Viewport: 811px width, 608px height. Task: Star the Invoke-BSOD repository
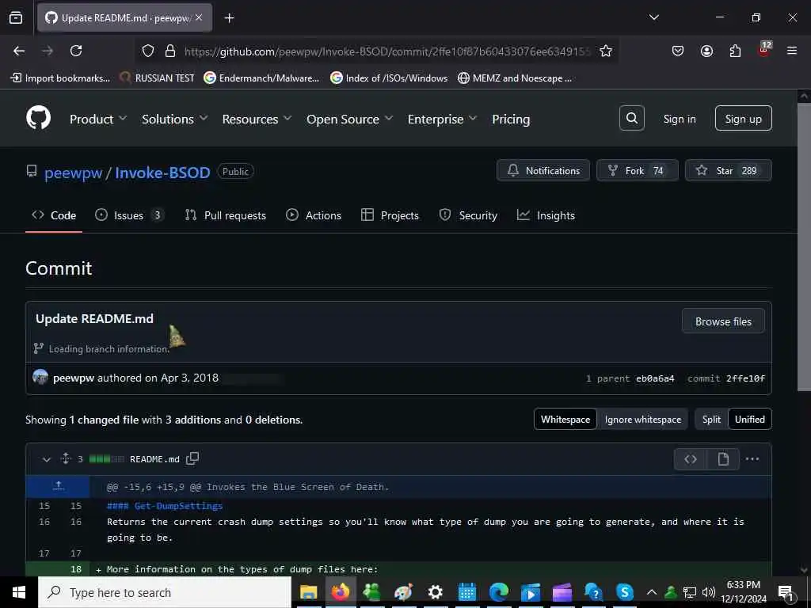point(729,171)
